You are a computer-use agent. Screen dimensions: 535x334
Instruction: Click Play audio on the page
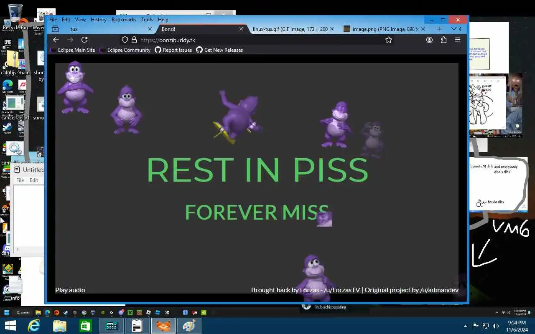tap(70, 290)
